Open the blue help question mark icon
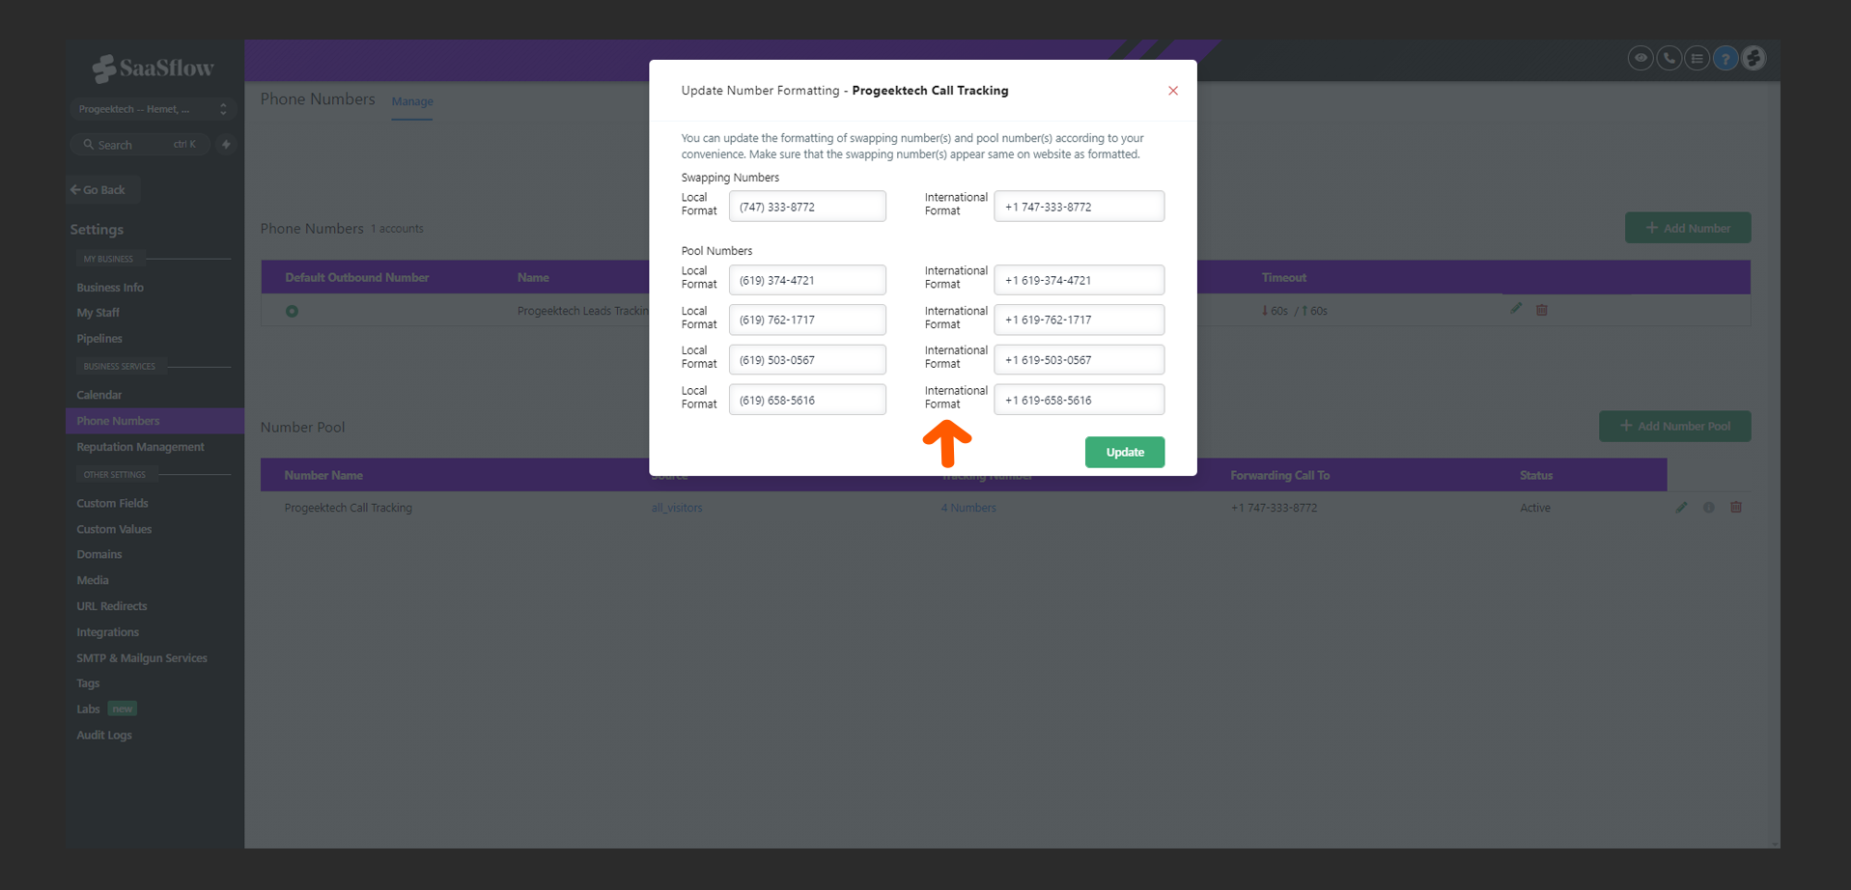 1725,59
